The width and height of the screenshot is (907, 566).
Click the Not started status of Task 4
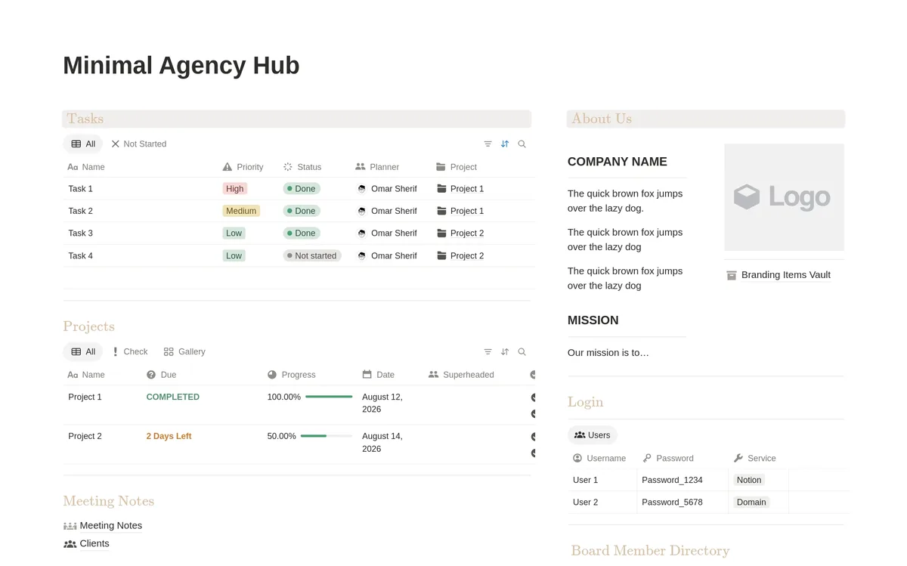point(312,256)
